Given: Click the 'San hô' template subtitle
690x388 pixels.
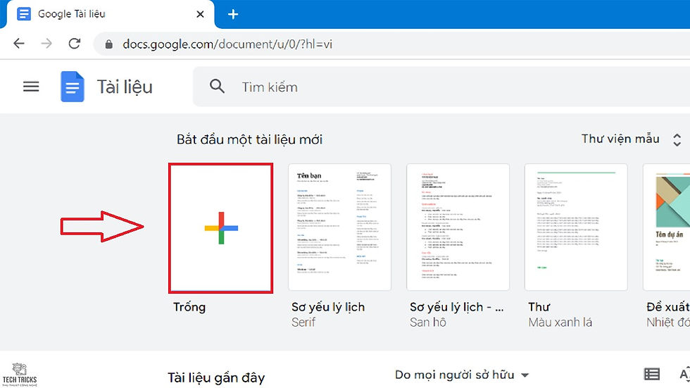Looking at the screenshot, I should tap(428, 323).
